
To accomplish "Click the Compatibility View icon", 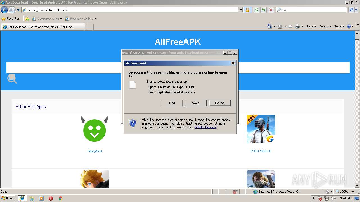I will pos(256,10).
